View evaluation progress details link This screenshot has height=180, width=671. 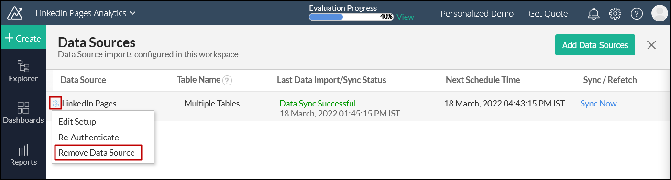tap(405, 17)
